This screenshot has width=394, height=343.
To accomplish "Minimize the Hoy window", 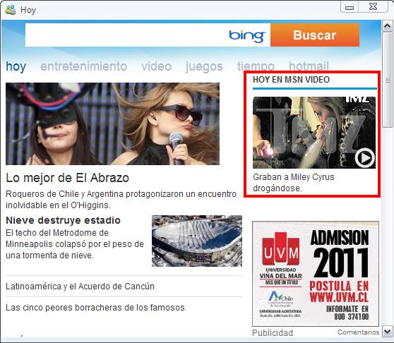I will 350,7.
